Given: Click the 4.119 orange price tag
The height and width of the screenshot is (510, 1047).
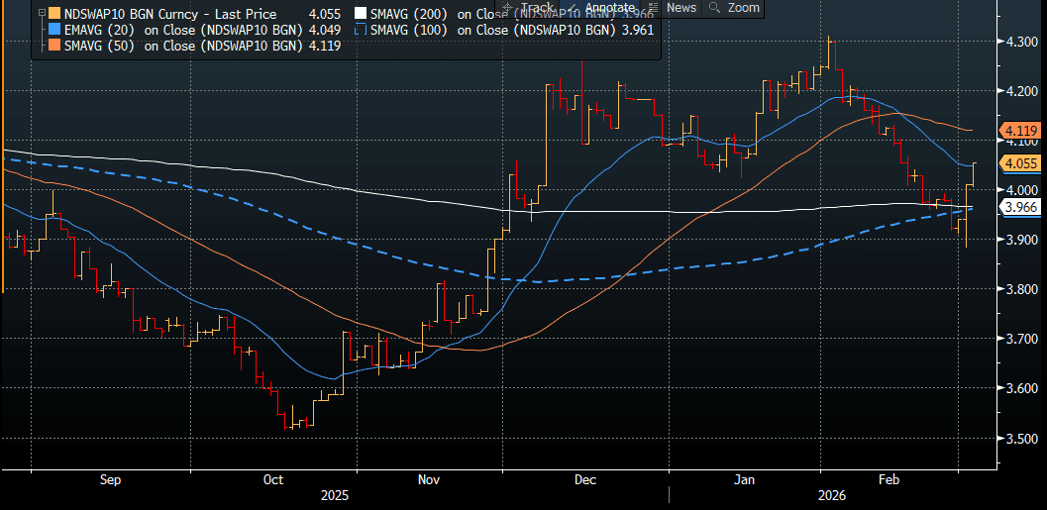Looking at the screenshot, I should click(1019, 131).
